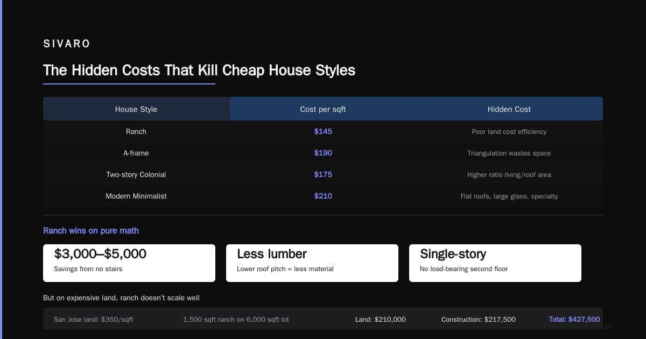Click 'Poor land cost efficiency' cell
The image size is (646, 339).
click(509, 131)
